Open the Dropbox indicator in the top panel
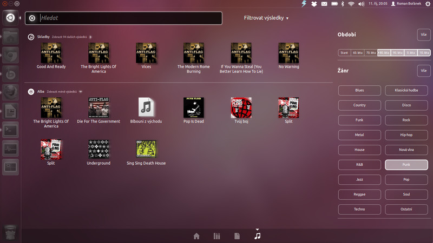Image resolution: width=433 pixels, height=243 pixels. [314, 4]
